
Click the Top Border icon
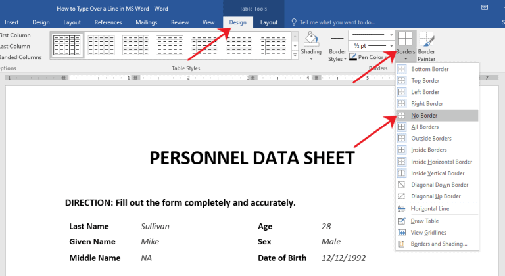402,81
